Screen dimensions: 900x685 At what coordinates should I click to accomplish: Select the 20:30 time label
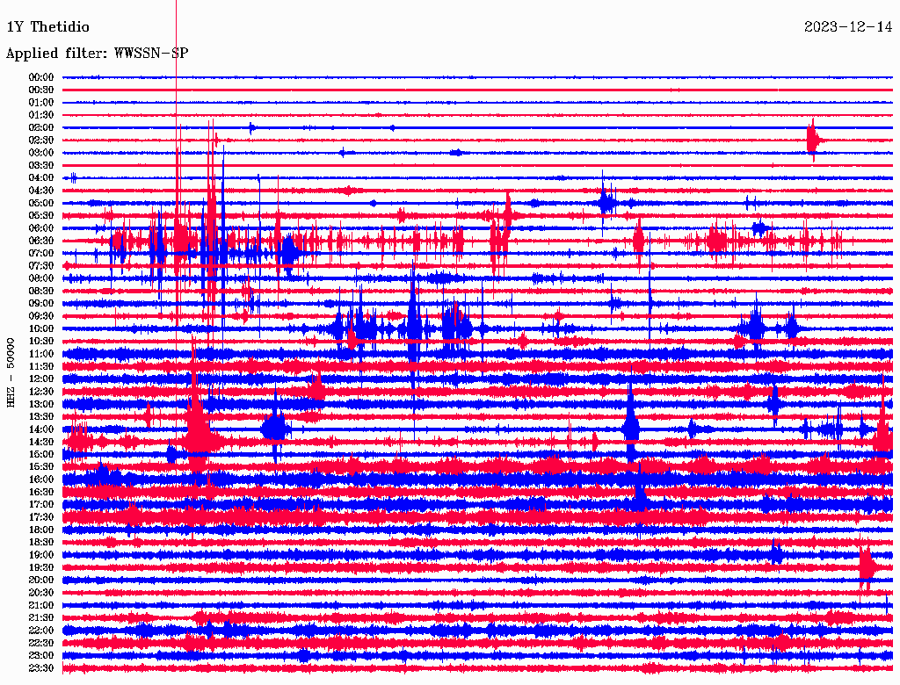(41, 593)
